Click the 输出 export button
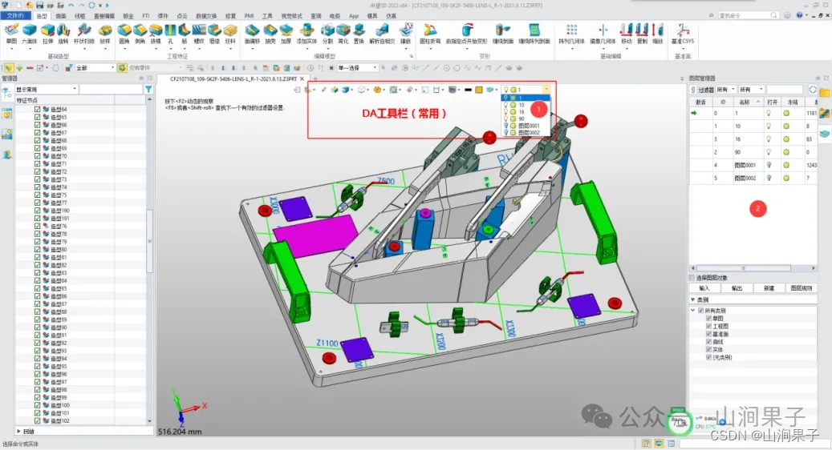 (737, 288)
